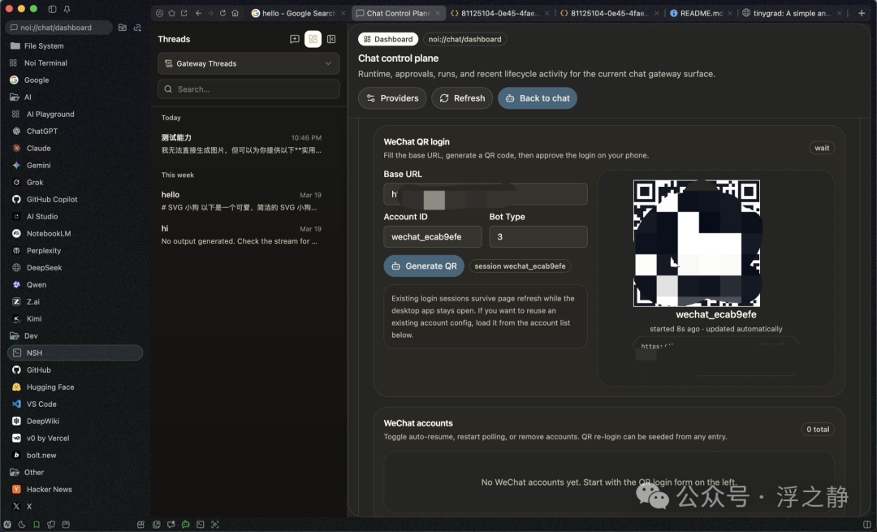The image size is (877, 532).
Task: Click the Providers button
Action: [x=392, y=98]
